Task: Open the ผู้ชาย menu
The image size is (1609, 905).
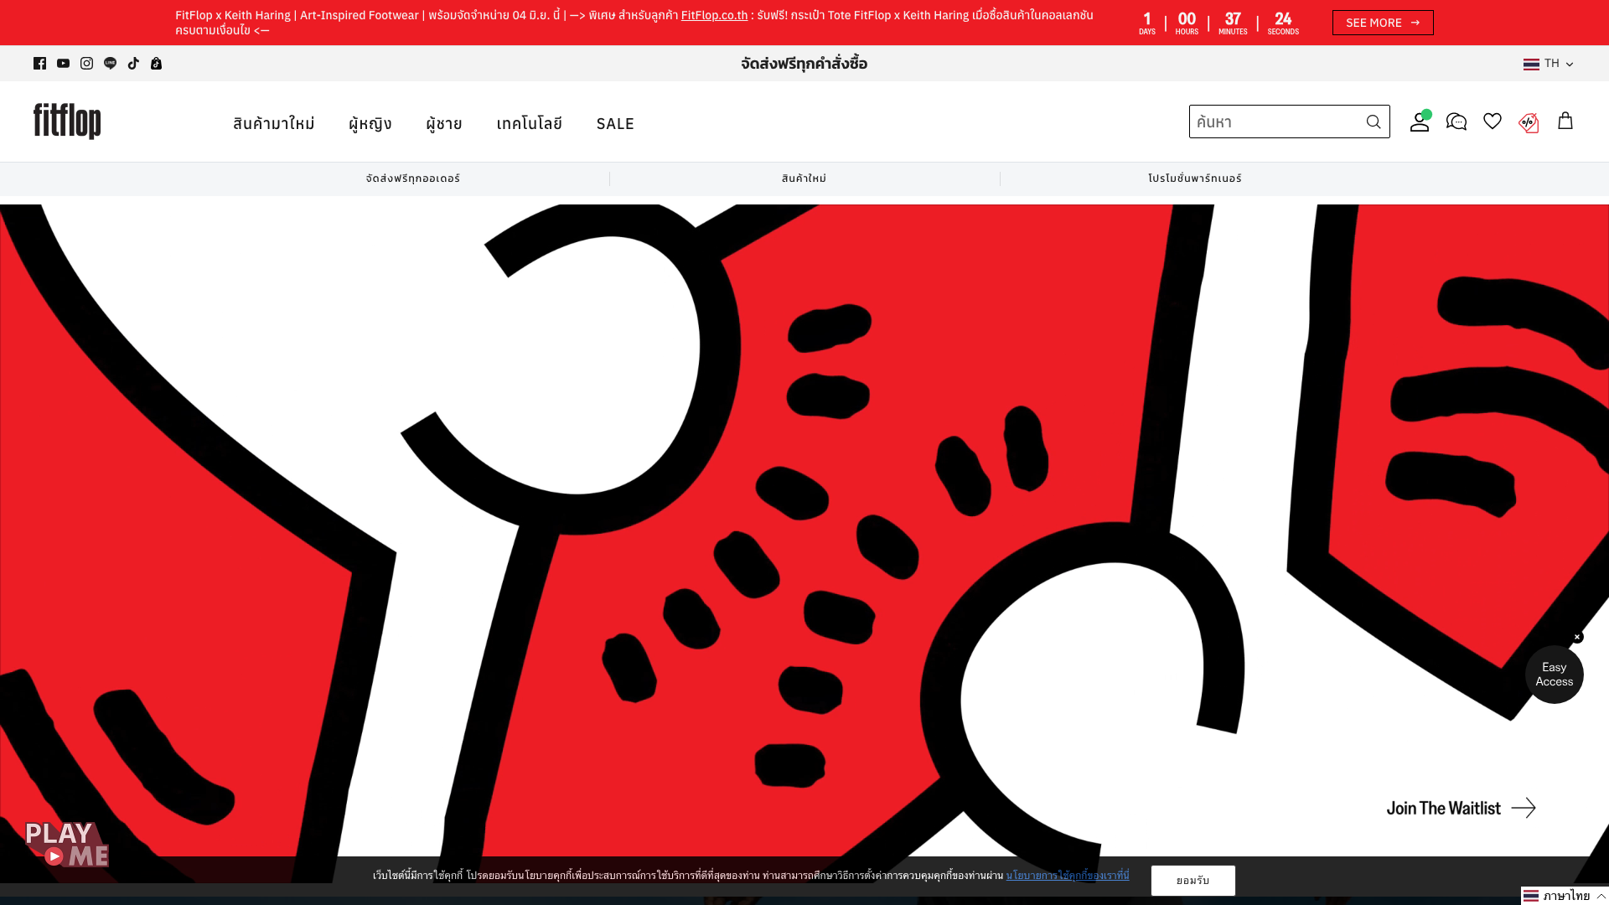Action: tap(444, 123)
